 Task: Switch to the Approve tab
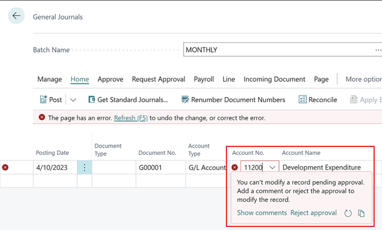(110, 79)
